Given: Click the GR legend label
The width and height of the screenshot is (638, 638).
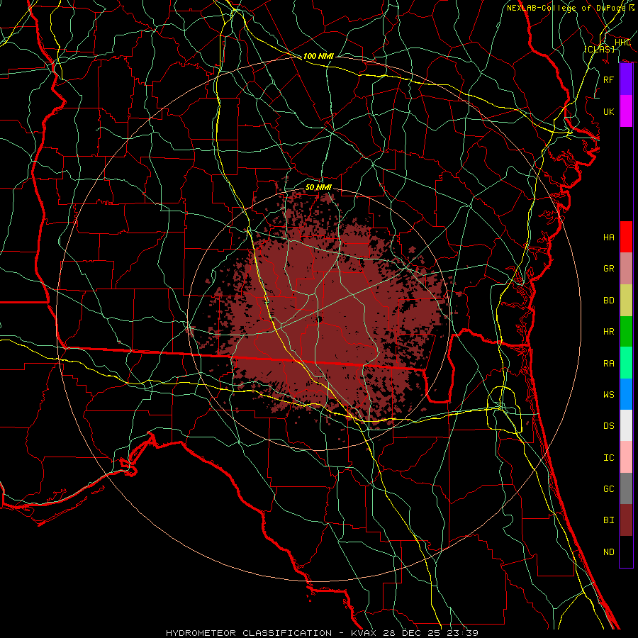Looking at the screenshot, I should tap(608, 269).
